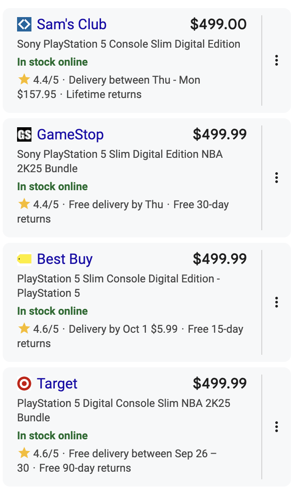
Task: Open three-dot menu for Best Buy listing
Action: pyautogui.click(x=277, y=302)
